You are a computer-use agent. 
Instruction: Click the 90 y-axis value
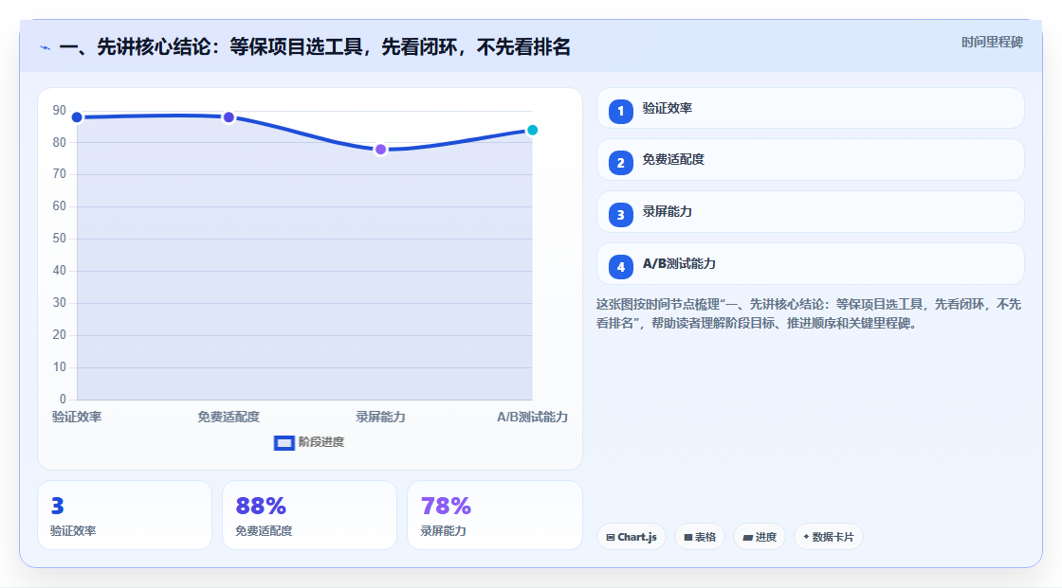click(x=60, y=110)
